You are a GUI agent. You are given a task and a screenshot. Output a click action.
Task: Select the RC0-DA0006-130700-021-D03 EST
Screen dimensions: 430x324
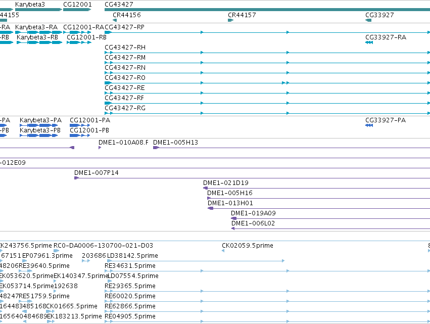click(x=56, y=251)
